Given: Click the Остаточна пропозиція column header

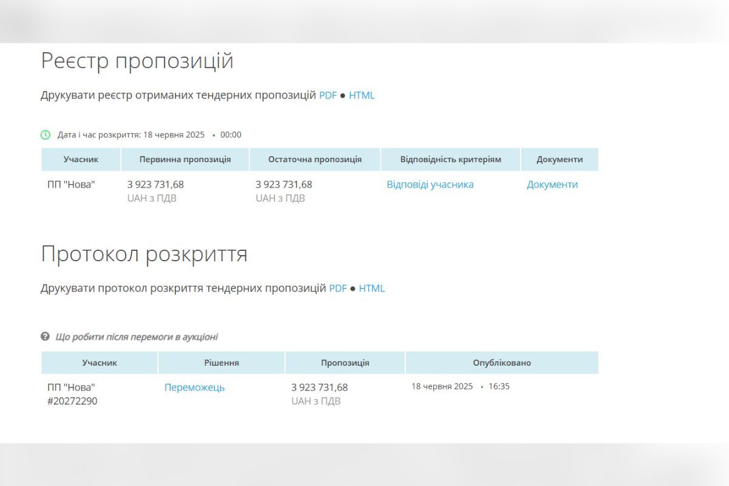Looking at the screenshot, I should 315,159.
